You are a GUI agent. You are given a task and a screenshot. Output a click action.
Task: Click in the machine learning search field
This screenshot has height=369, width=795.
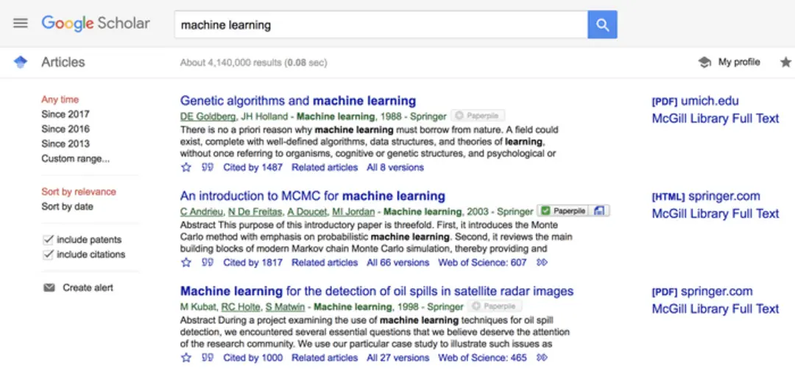tap(381, 24)
